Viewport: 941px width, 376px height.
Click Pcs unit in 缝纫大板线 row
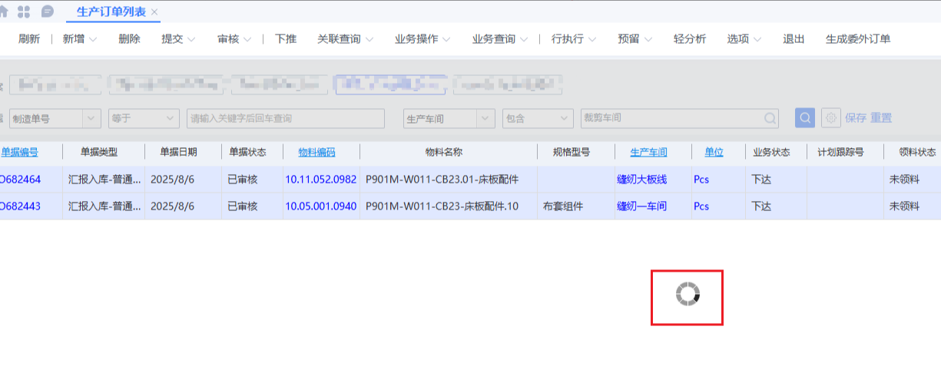[x=701, y=180]
